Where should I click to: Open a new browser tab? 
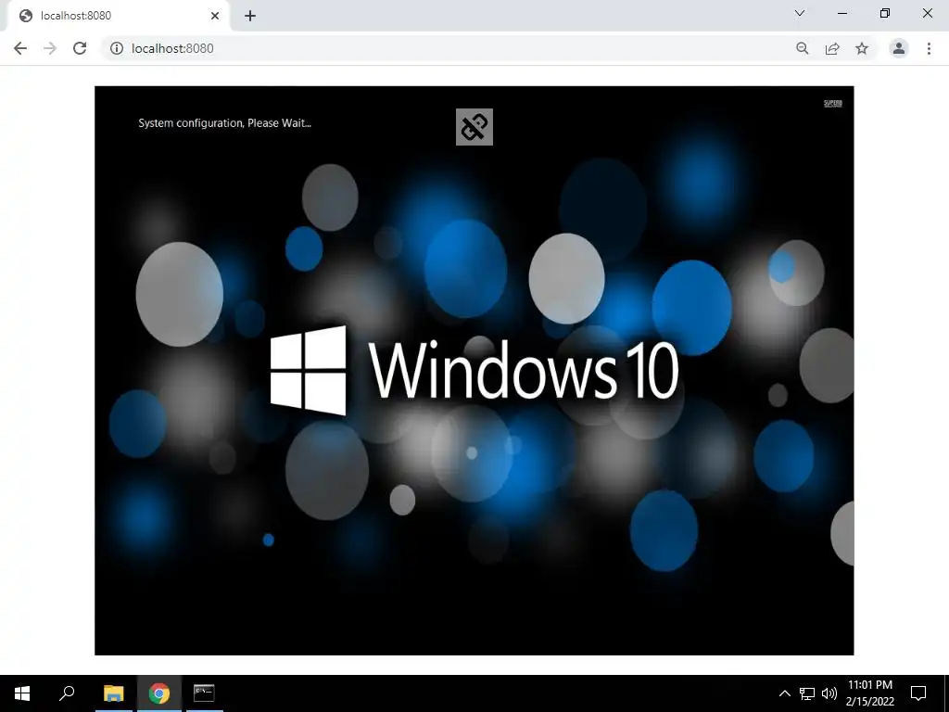point(250,16)
